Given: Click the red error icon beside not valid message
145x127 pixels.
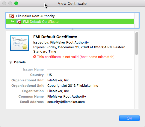Looking at the screenshot, I should tap(35, 57).
